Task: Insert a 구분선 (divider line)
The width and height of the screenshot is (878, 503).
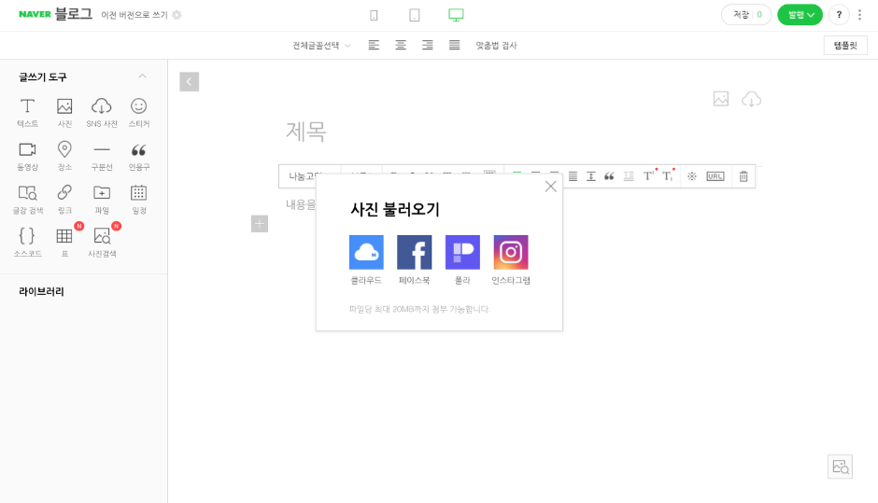Action: 102,156
